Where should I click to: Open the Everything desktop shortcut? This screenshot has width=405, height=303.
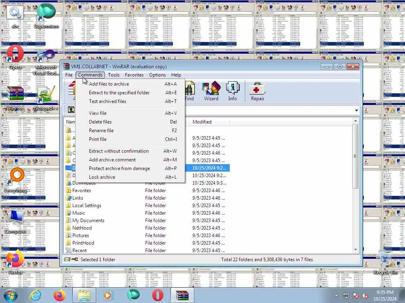click(x=15, y=180)
